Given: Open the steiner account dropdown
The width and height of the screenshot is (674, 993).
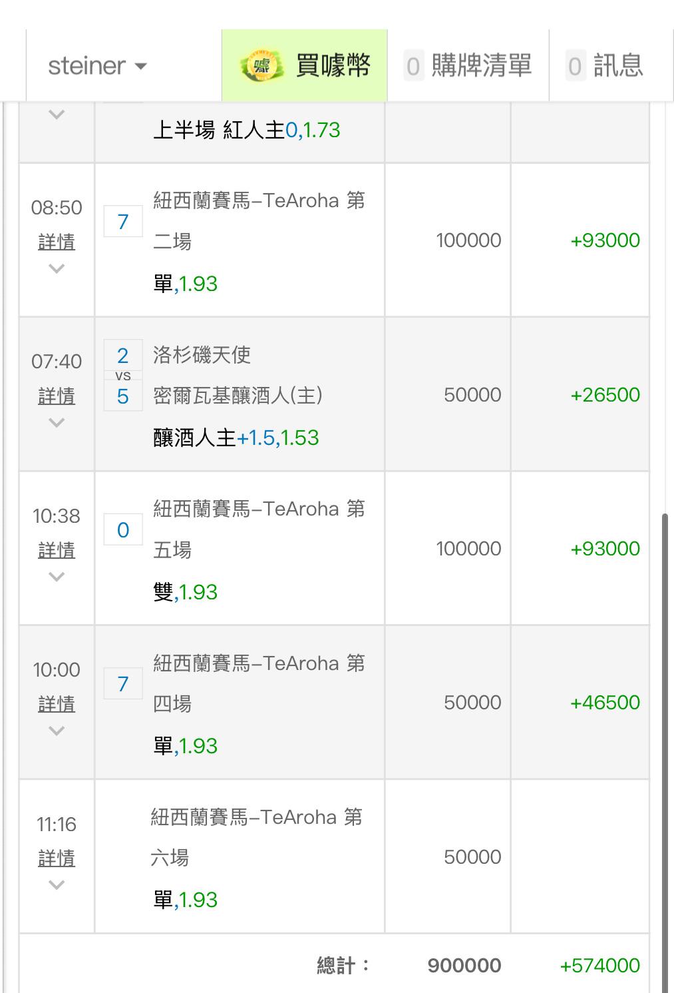Looking at the screenshot, I should pyautogui.click(x=97, y=66).
